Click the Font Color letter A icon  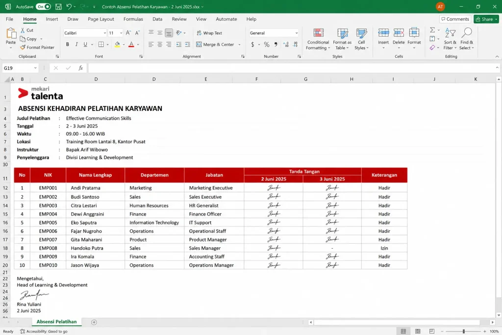[x=131, y=45]
